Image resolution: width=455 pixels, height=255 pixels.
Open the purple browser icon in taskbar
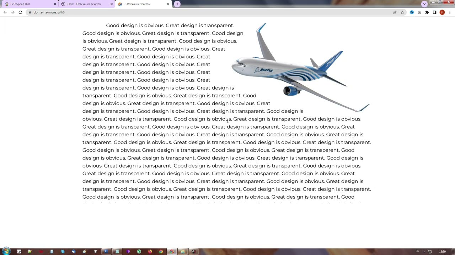(128, 251)
